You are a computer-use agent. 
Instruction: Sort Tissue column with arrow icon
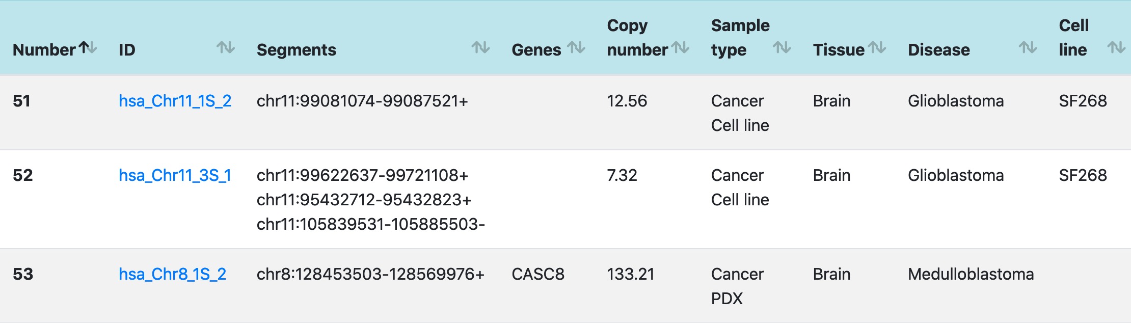point(877,48)
